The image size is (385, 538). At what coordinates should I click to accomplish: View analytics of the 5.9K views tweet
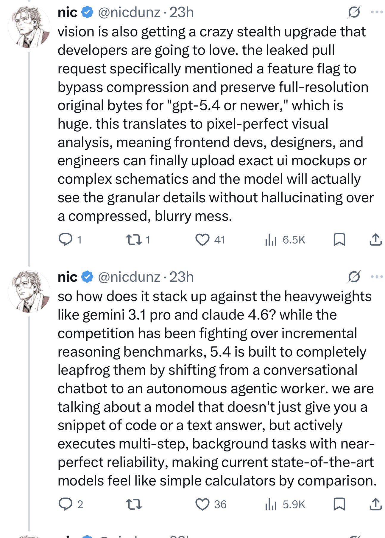coord(271,504)
